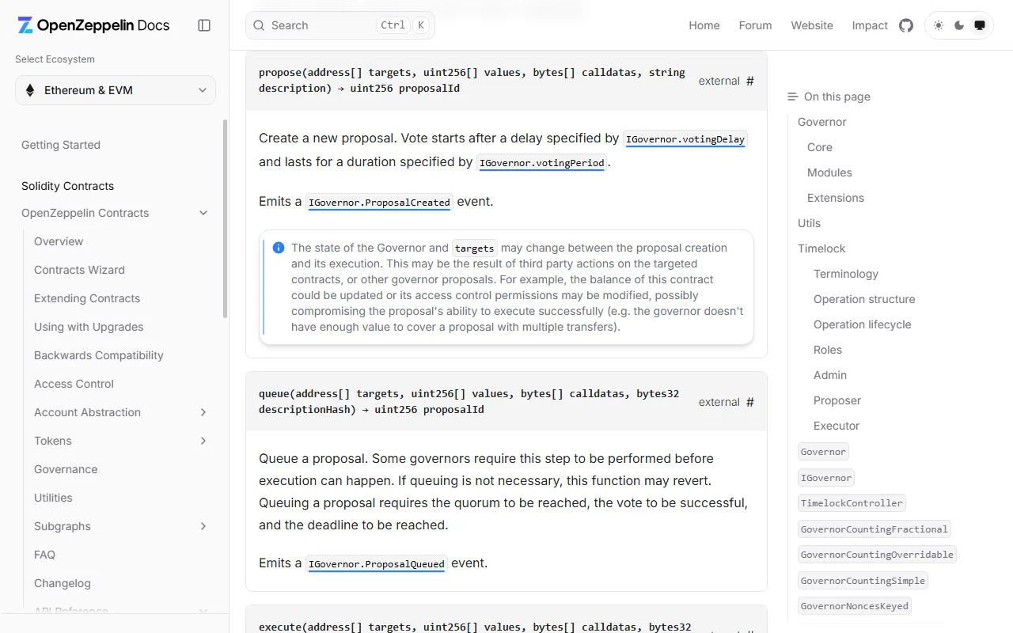Open the FAQ sidebar page
Image resolution: width=1013 pixels, height=633 pixels.
[44, 555]
